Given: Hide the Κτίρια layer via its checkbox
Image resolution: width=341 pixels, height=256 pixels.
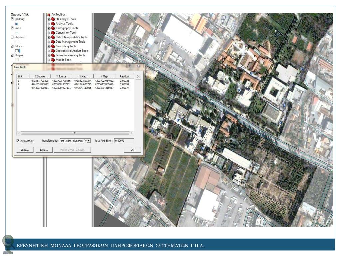Looking at the screenshot, I should tap(12, 55).
